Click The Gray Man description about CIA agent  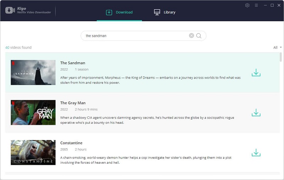pyautogui.click(x=147, y=120)
